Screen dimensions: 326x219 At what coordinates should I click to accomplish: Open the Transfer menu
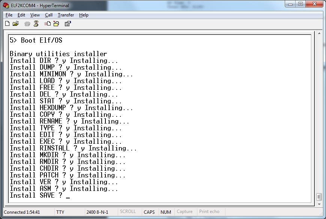tap(66, 15)
